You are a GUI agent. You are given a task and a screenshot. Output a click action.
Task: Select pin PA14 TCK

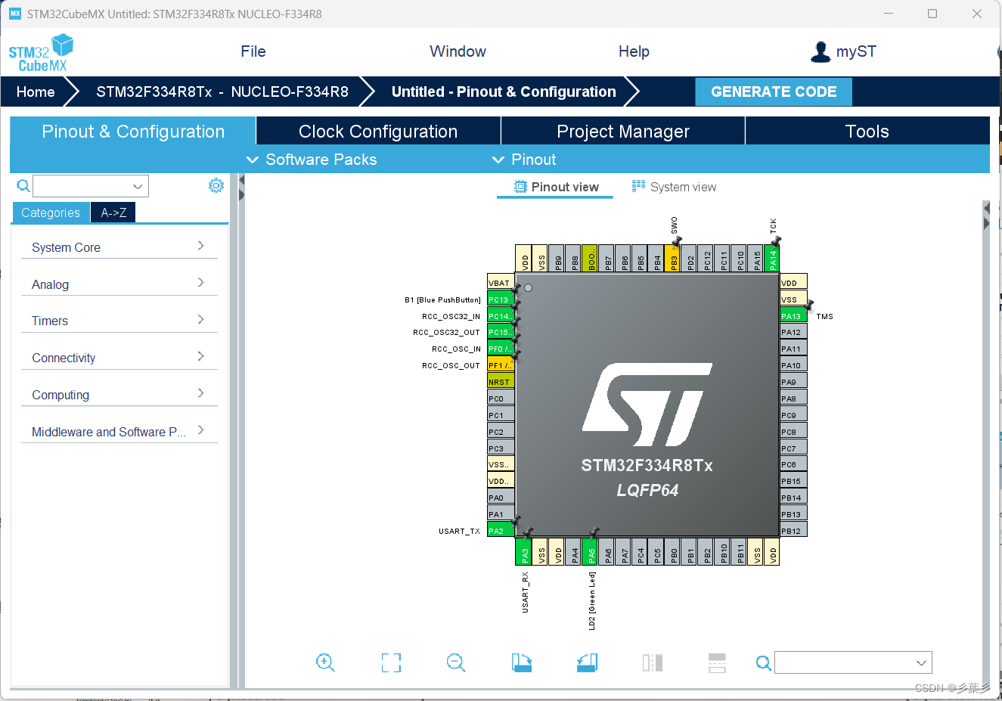[773, 259]
